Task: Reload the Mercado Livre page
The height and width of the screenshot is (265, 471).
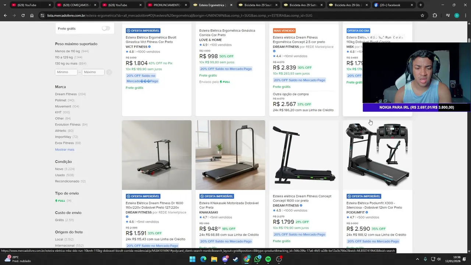Action: [23, 15]
